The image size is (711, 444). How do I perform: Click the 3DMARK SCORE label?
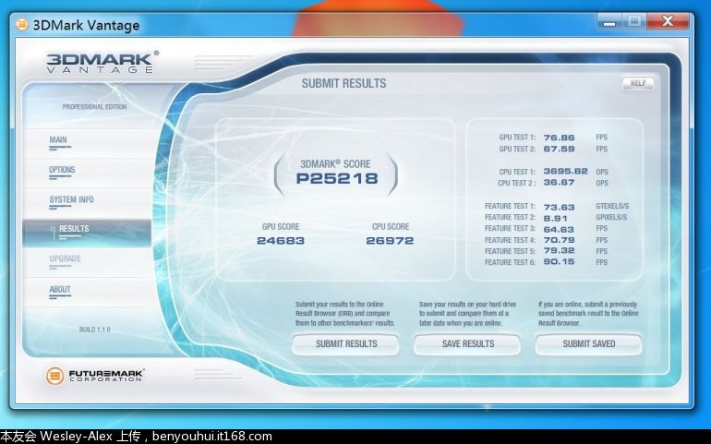click(335, 163)
